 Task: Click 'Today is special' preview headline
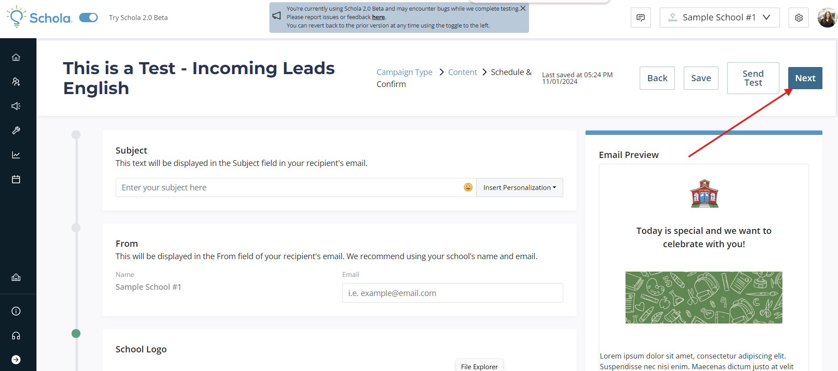point(704,237)
